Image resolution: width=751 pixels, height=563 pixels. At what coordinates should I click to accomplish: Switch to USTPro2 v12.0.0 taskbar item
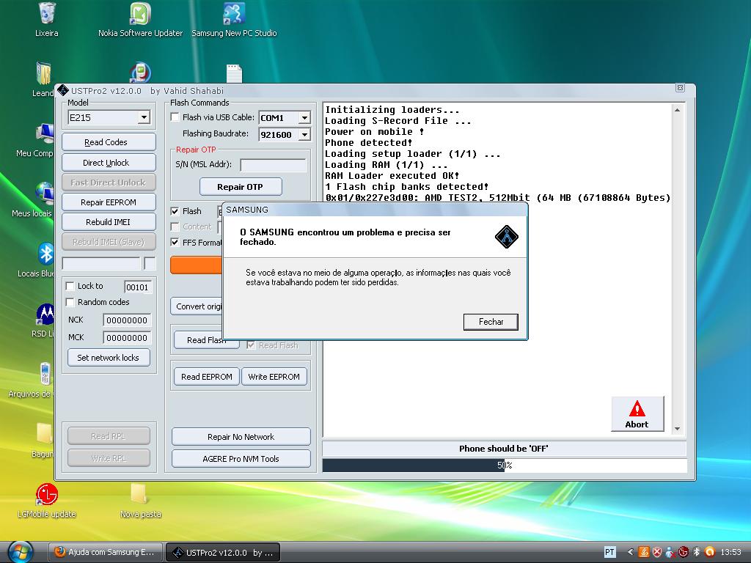coord(223,552)
